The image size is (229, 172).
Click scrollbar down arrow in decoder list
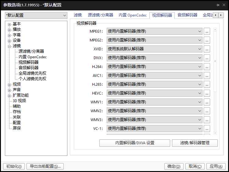[215, 133]
